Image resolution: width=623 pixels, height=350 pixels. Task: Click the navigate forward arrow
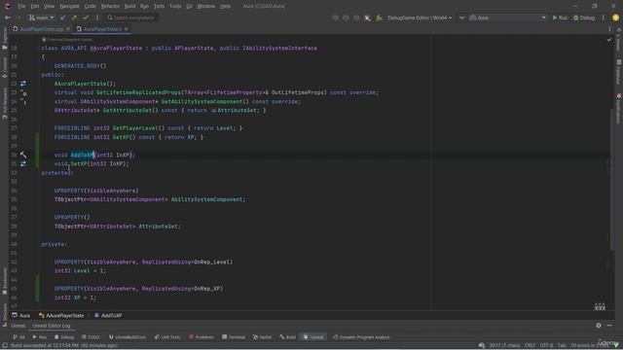(18, 17)
